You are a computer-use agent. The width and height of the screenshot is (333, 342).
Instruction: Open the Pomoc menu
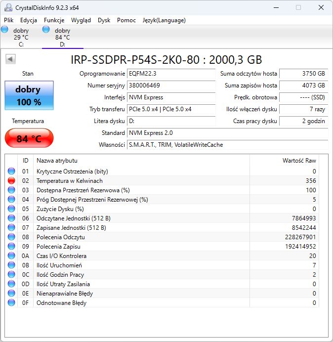[126, 20]
